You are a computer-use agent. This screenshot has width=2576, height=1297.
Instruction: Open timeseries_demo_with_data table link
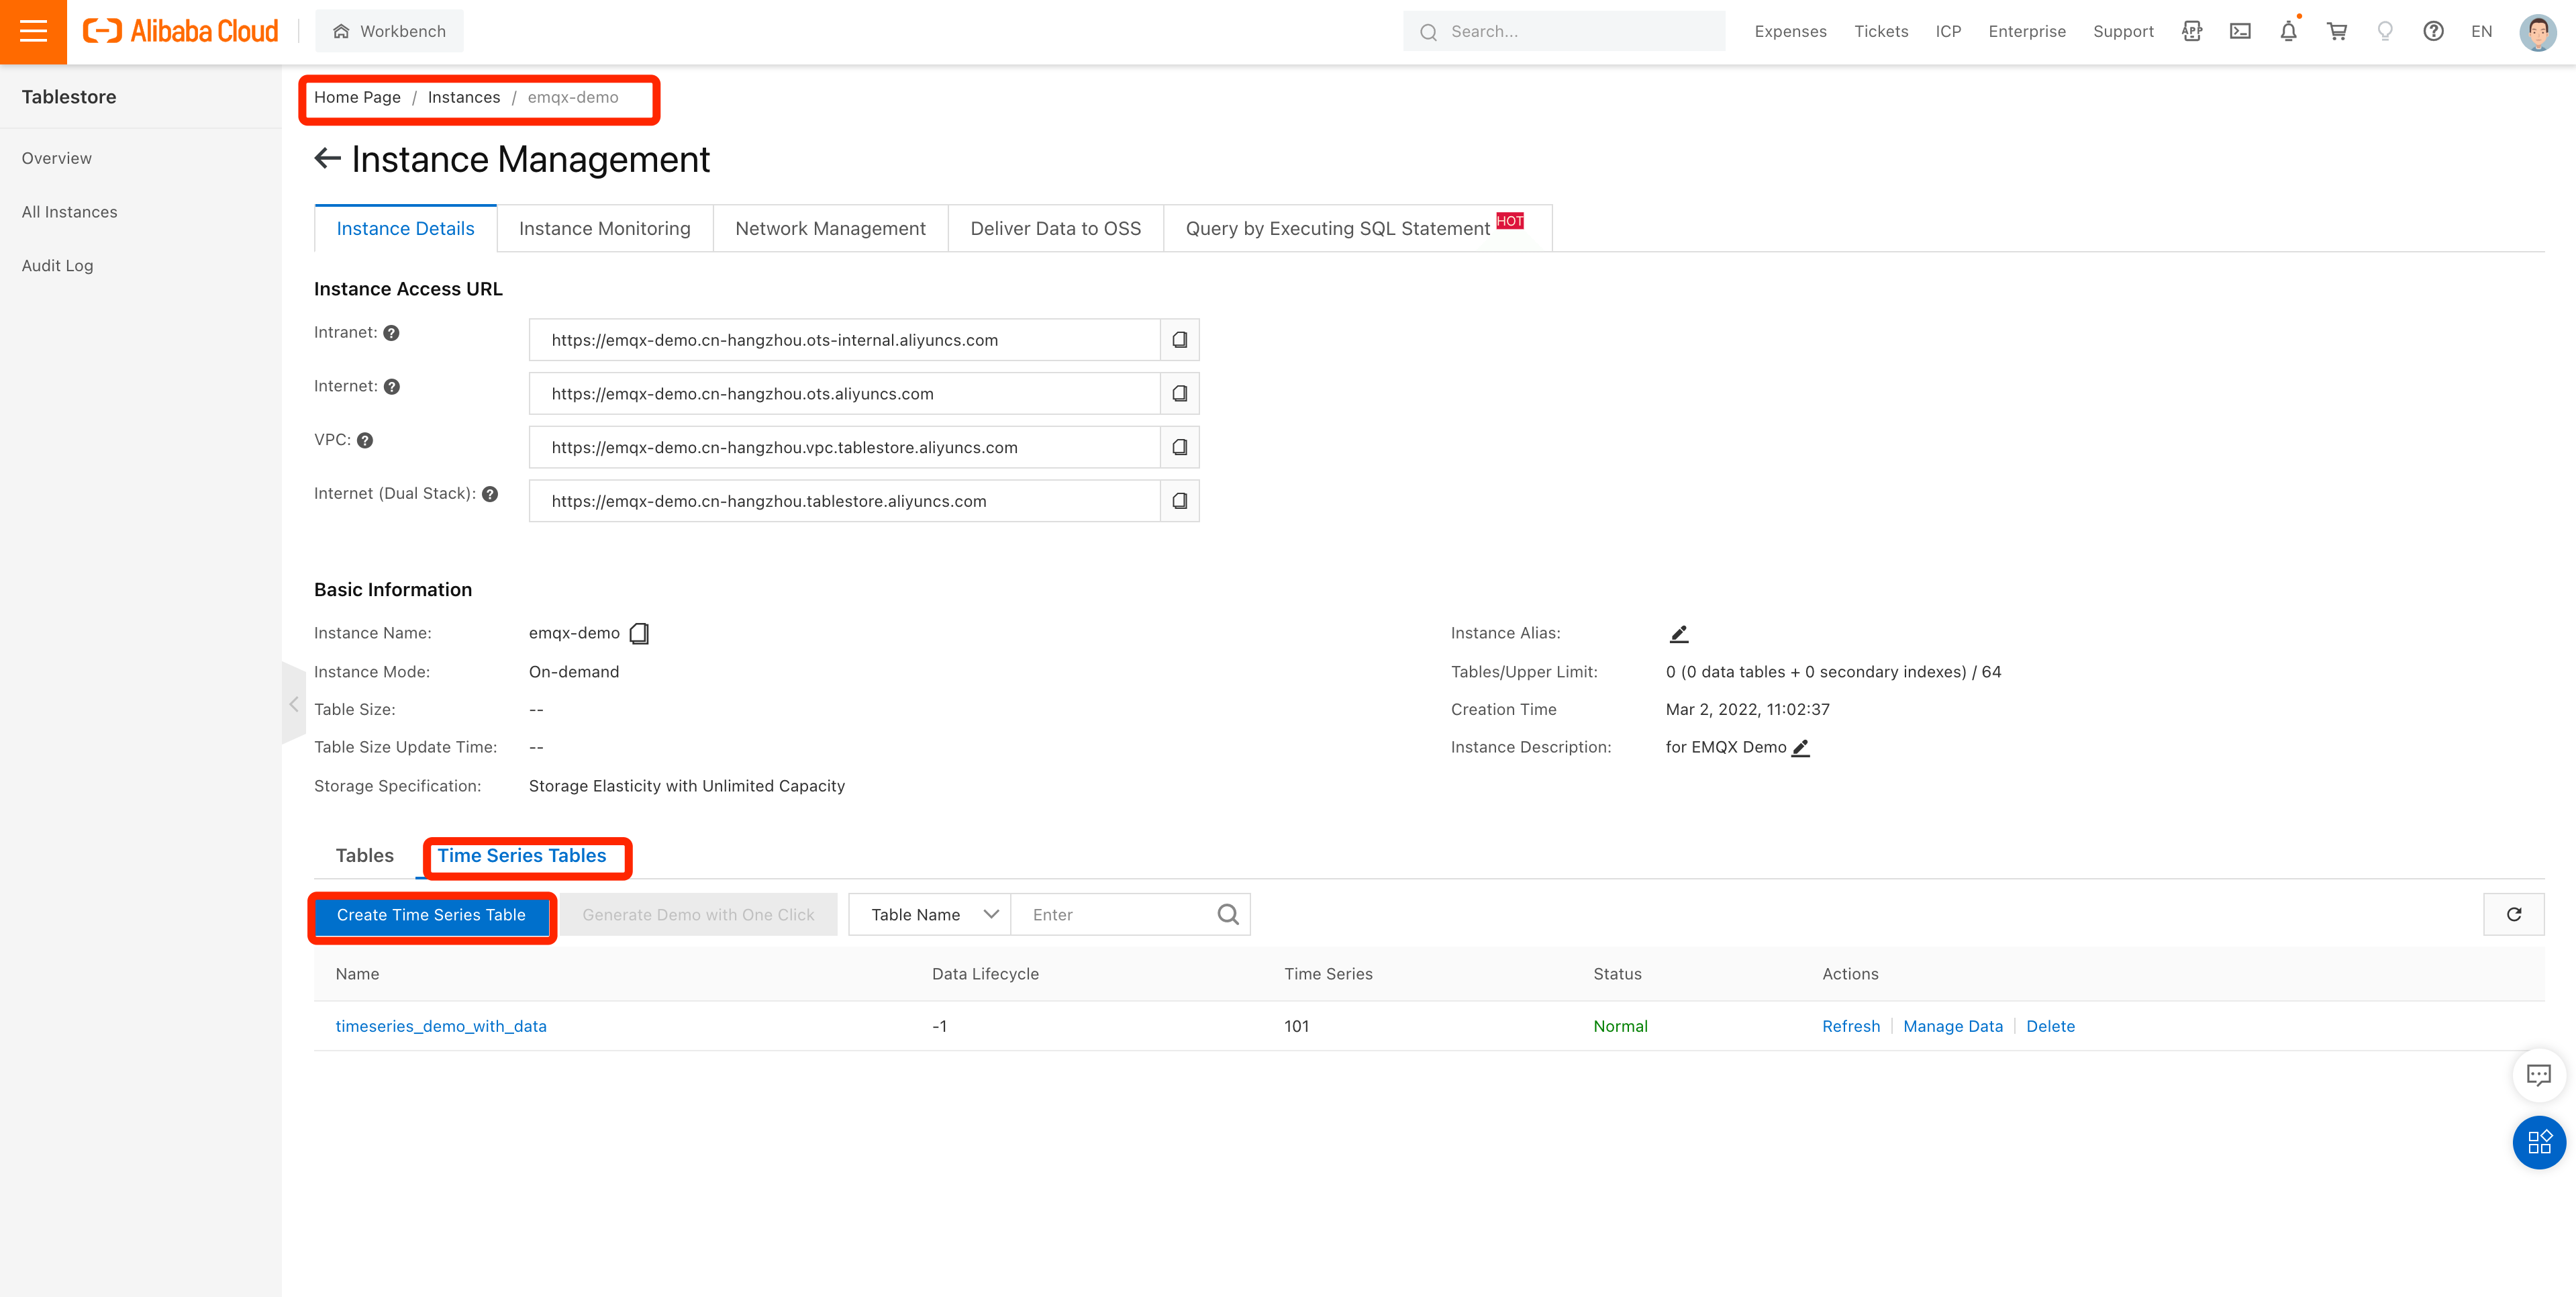tap(441, 1026)
